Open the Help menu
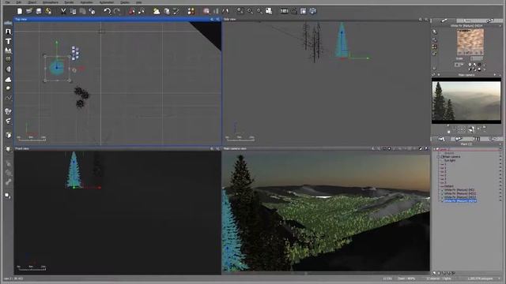The height and width of the screenshot is (284, 506). [139, 2]
